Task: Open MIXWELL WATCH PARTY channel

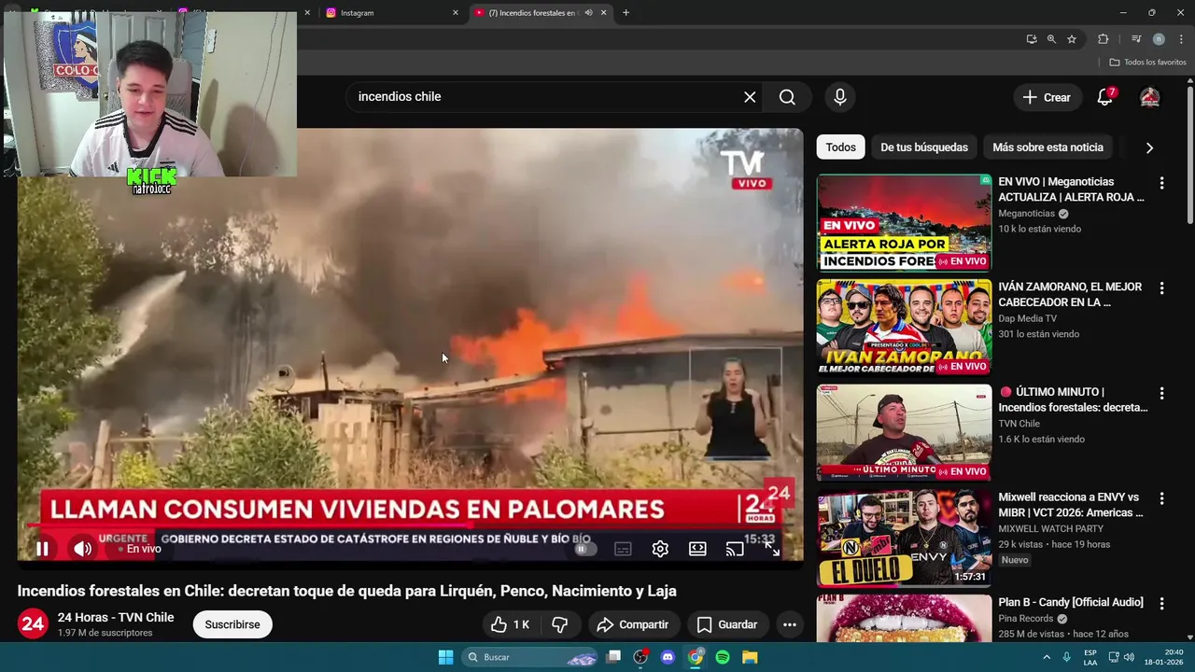Action: click(x=1050, y=528)
